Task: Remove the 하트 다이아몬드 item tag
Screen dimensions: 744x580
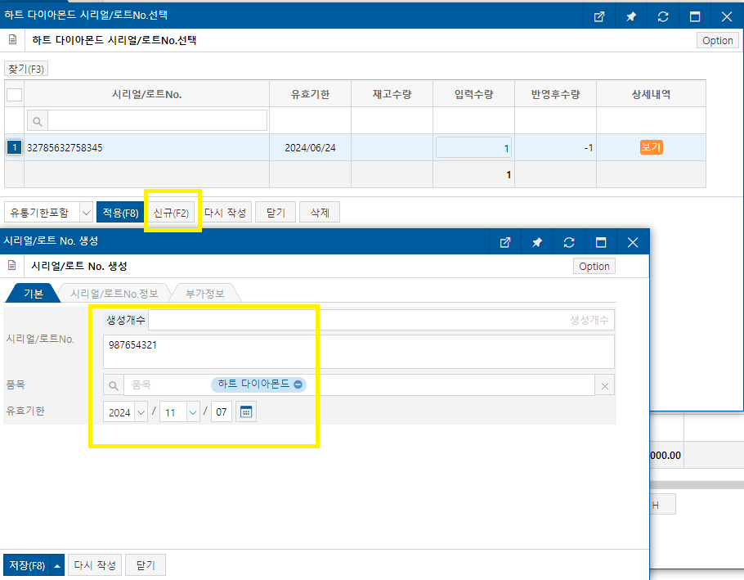Action: (x=298, y=384)
